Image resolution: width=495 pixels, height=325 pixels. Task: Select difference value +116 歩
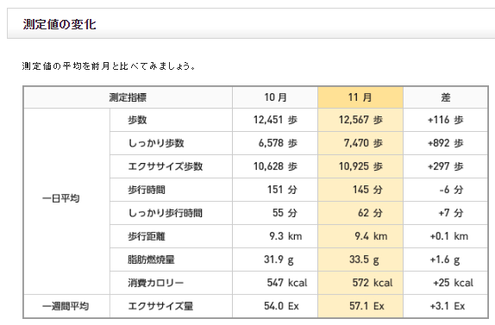pyautogui.click(x=446, y=120)
